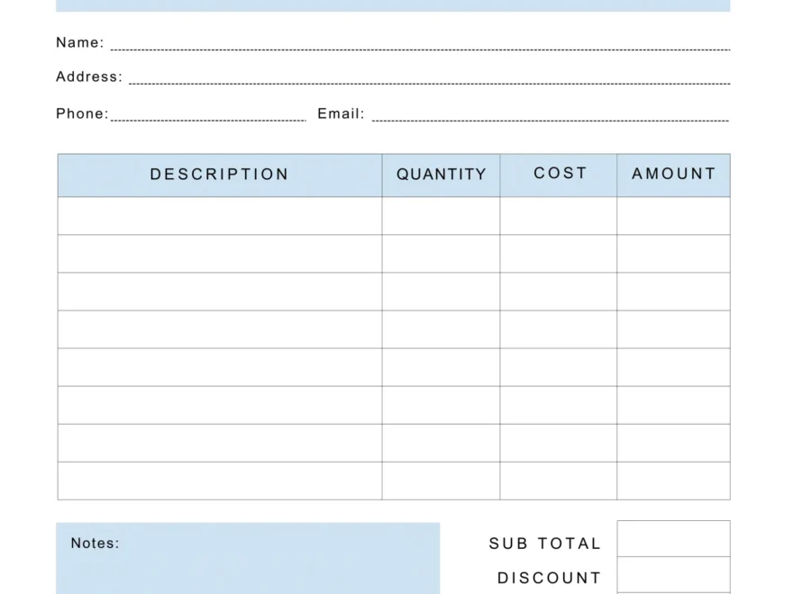793x594 pixels.
Task: Click the DISCOUNT value box
Action: pos(673,576)
